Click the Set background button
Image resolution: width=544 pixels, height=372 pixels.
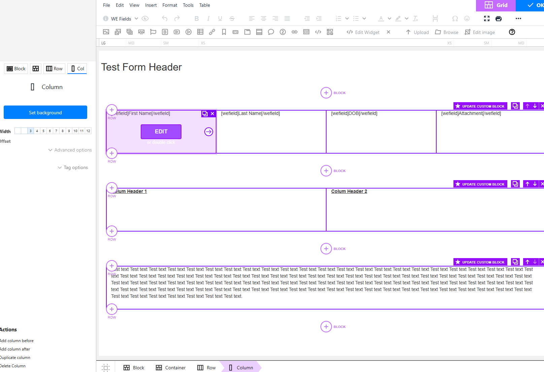45,113
